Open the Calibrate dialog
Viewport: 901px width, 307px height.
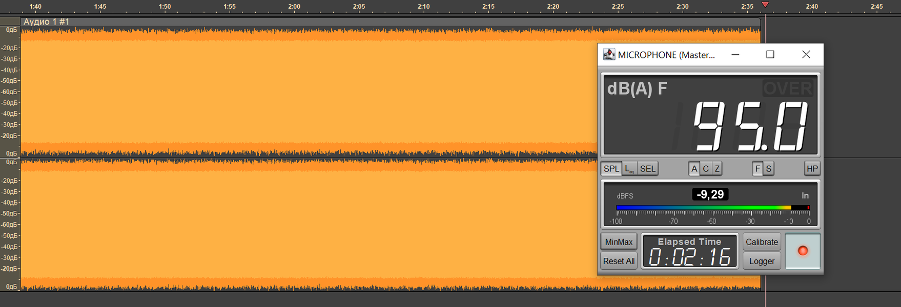pos(762,242)
